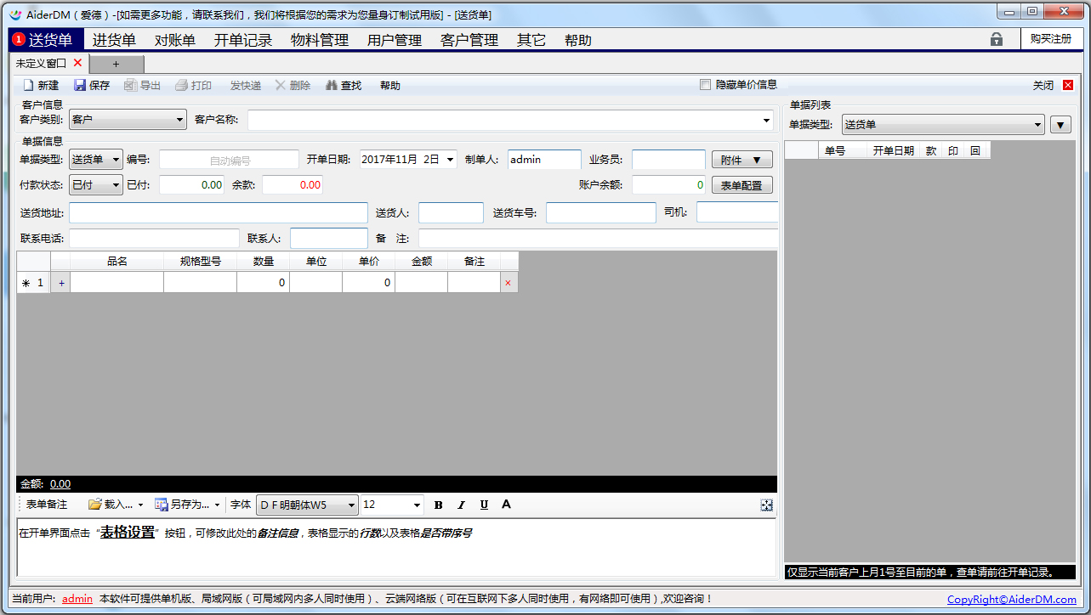The width and height of the screenshot is (1091, 615).
Task: Open font color A button
Action: [506, 505]
